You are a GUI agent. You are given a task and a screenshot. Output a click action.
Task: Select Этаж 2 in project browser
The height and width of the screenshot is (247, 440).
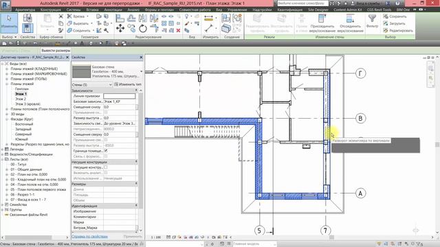[21, 99]
